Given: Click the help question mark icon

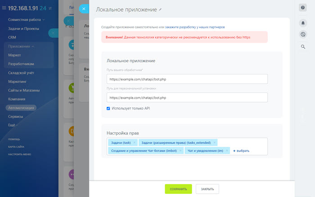Looking at the screenshot, I should tap(303, 8).
